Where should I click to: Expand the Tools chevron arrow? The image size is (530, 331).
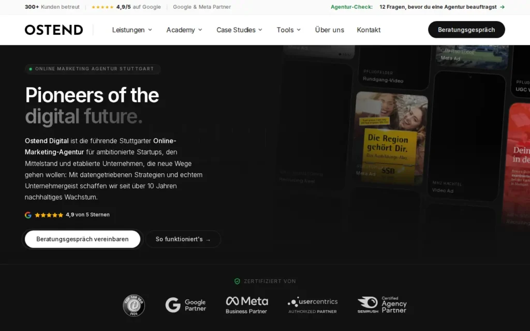coord(299,29)
